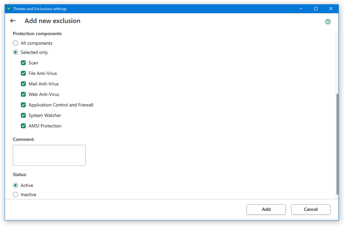The width and height of the screenshot is (344, 226).
Task: Maximize the Threats and Exclusions window
Action: click(x=316, y=9)
